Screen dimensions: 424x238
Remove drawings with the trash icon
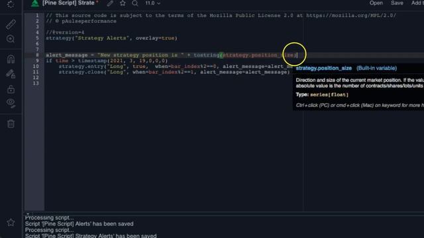click(x=11, y=124)
